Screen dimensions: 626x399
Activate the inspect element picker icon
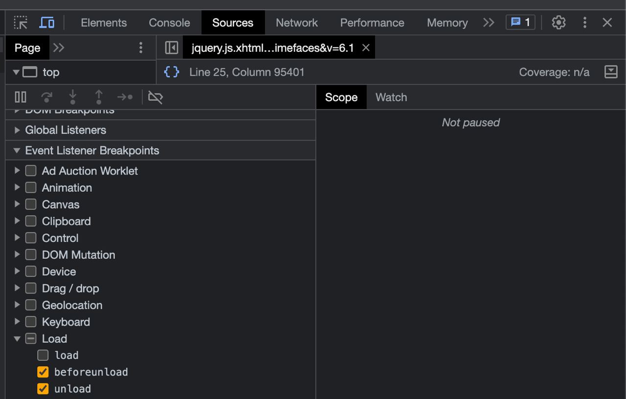click(21, 22)
